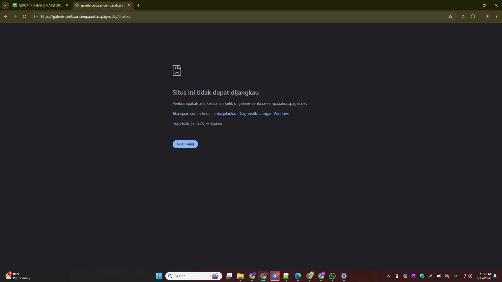
Task: Go back to the previous page
Action: (6, 16)
